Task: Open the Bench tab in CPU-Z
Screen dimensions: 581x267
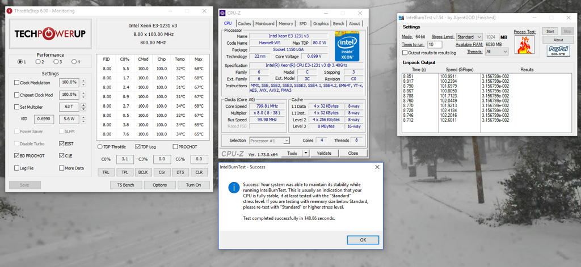Action: (338, 23)
